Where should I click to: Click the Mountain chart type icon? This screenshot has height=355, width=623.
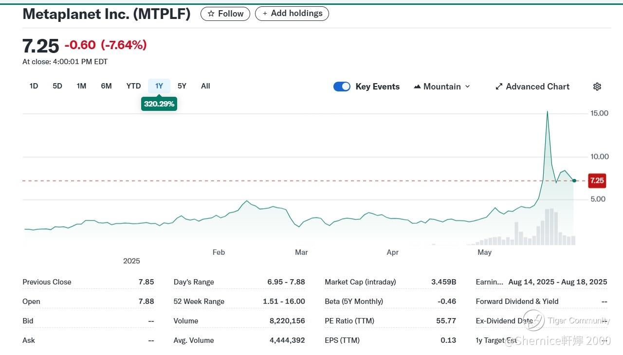417,87
